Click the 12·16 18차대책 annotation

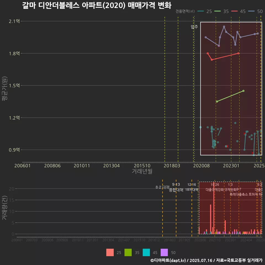[192, 187]
